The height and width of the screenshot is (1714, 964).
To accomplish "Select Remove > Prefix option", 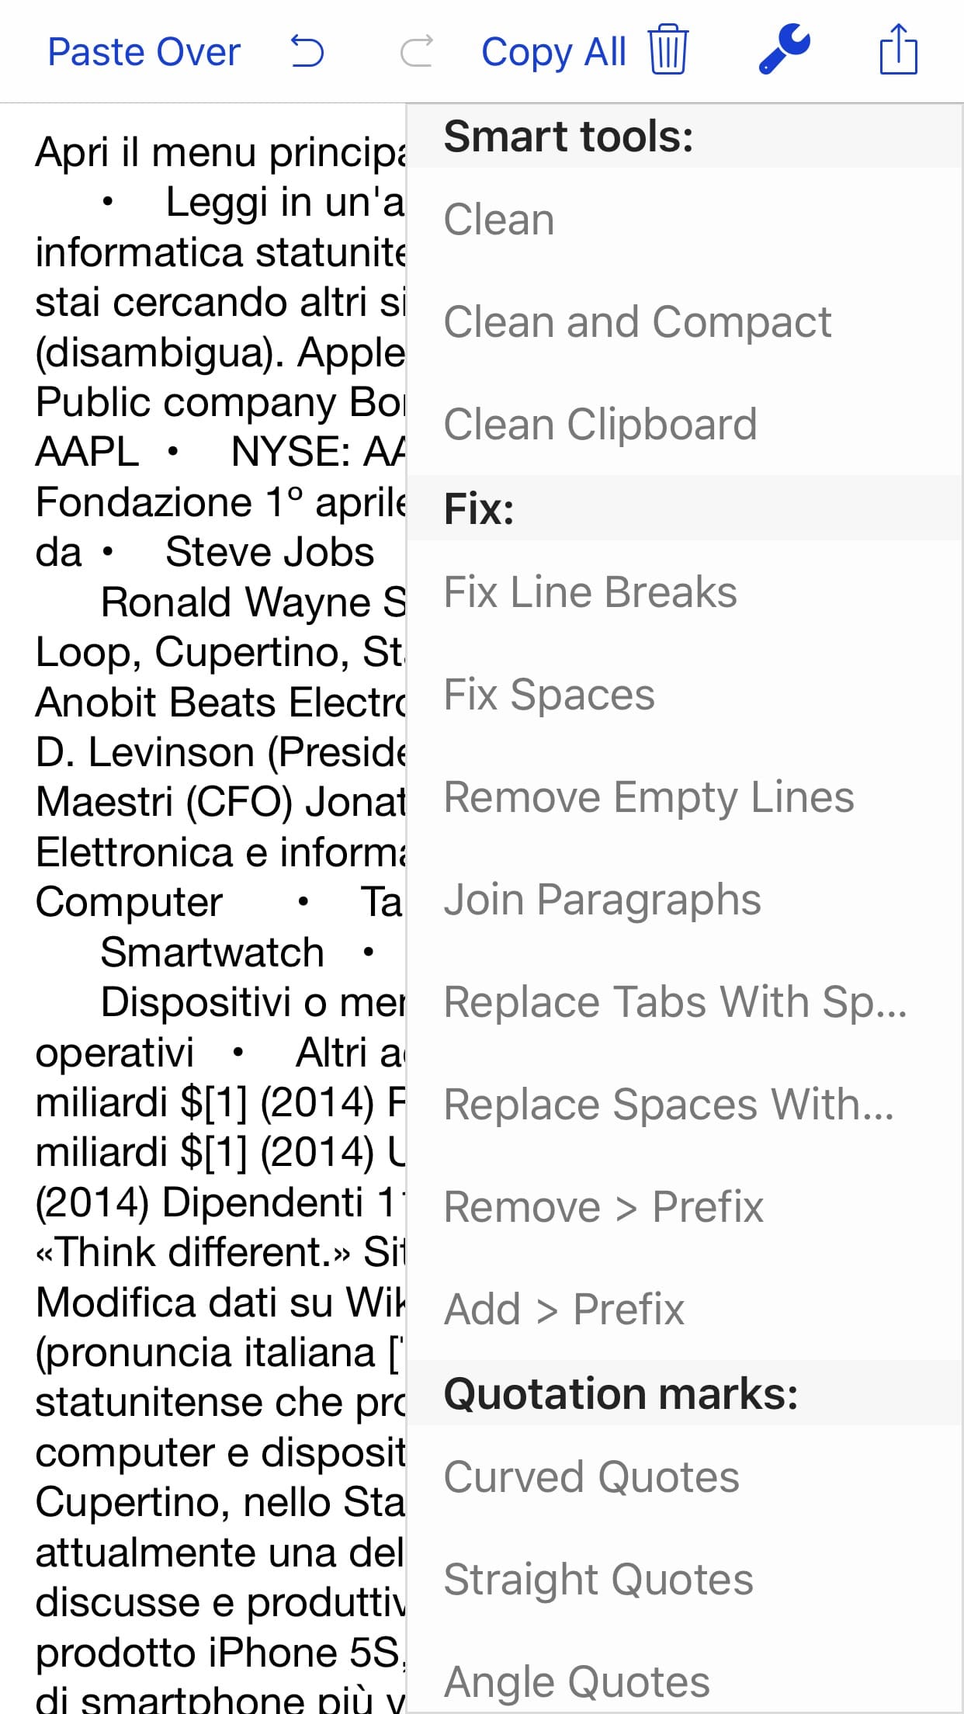I will click(x=603, y=1207).
